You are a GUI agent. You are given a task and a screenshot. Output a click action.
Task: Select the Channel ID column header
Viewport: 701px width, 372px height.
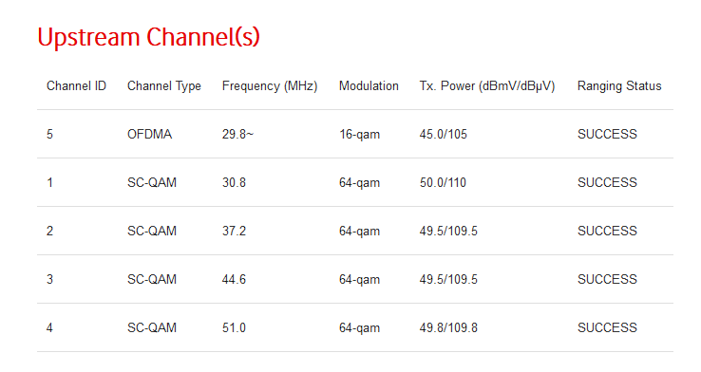tap(76, 85)
